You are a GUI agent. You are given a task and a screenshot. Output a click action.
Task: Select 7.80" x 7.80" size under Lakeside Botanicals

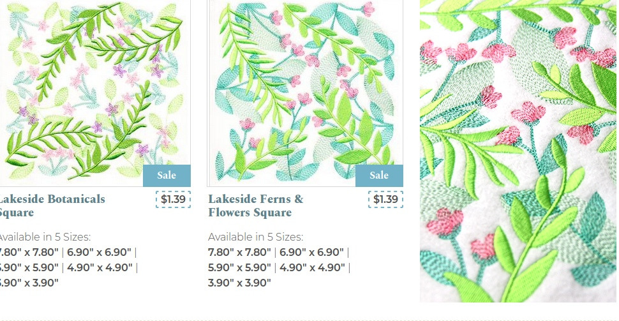pyautogui.click(x=29, y=252)
